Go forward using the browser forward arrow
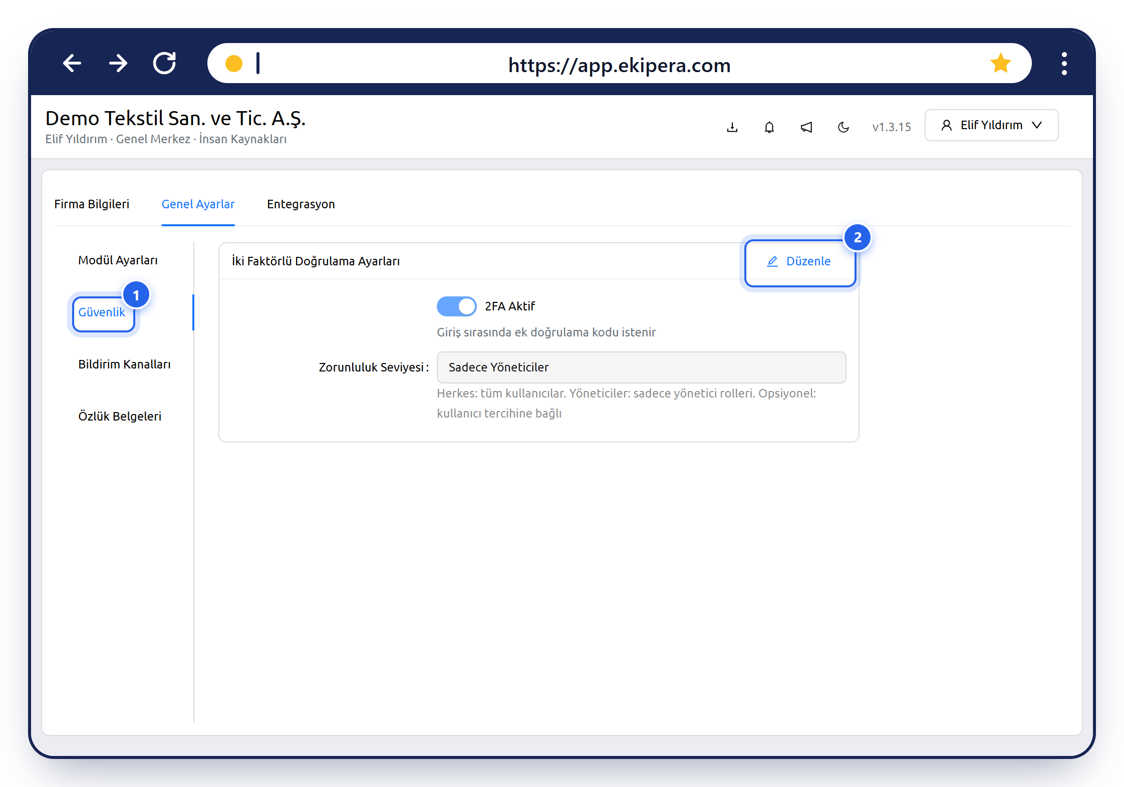Viewport: 1124px width, 787px height. click(x=118, y=64)
